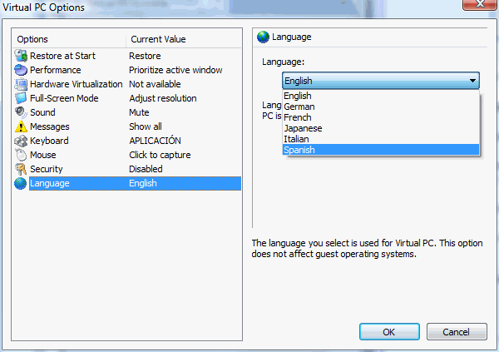Viewport: 499px width, 352px height.
Task: Choose French from the language list
Action: [381, 117]
